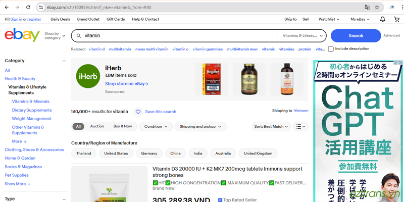Open the shopping cart icon

397,19
